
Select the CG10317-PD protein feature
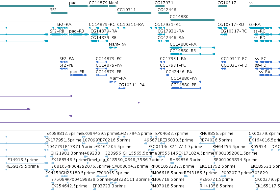[x=223, y=69]
